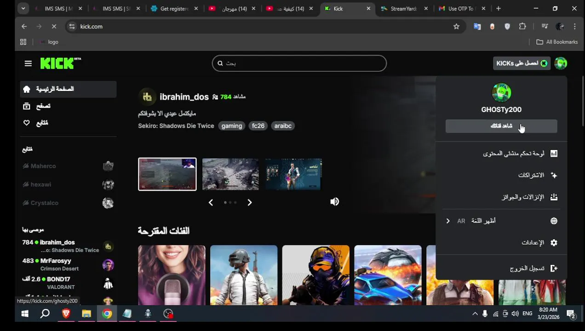Open notification center in taskbar
The image size is (585, 331).
571,314
